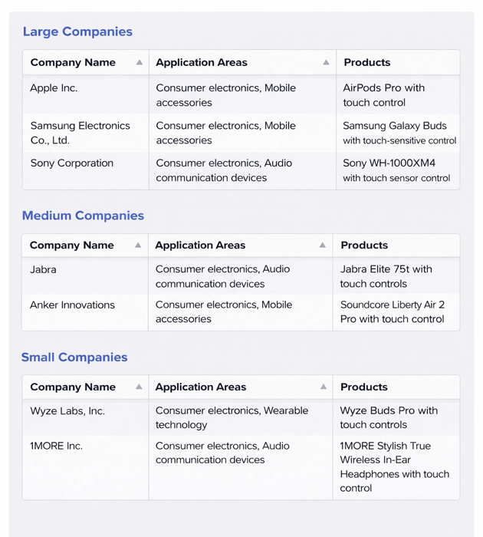Select the Sony Corporation cell
This screenshot has height=537, width=483.
pyautogui.click(x=71, y=163)
